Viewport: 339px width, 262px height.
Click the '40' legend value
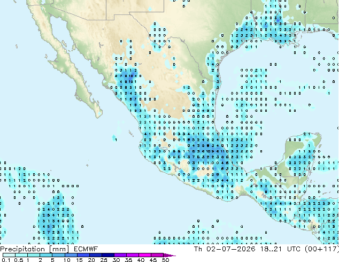pos(141,260)
